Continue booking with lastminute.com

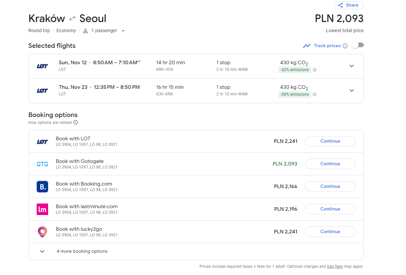(330, 209)
